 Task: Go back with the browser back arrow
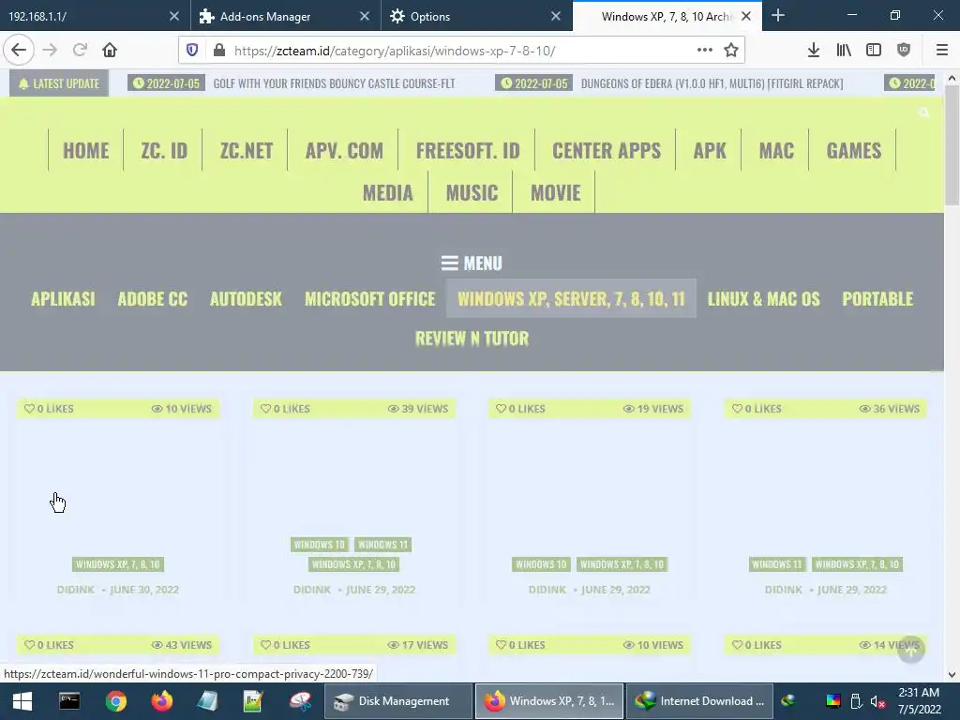pos(19,51)
